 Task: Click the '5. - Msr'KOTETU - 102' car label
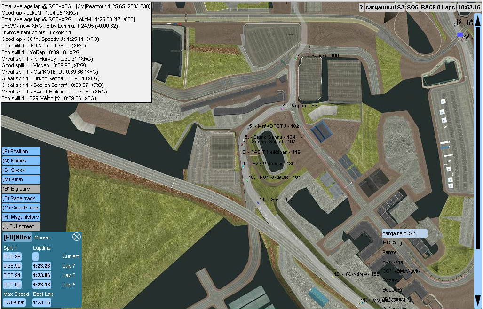[274, 126]
